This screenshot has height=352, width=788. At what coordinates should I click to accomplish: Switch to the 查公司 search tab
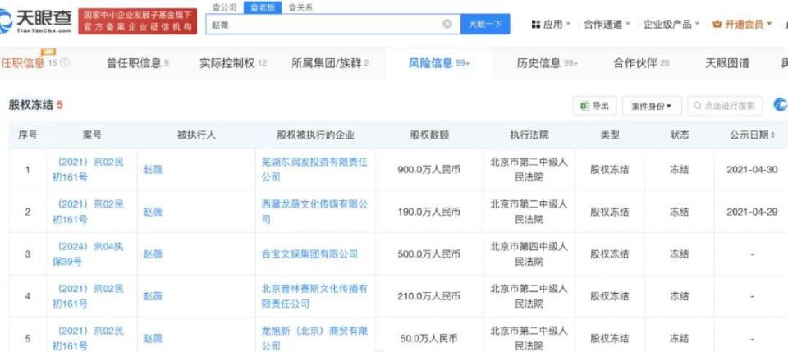tap(224, 7)
